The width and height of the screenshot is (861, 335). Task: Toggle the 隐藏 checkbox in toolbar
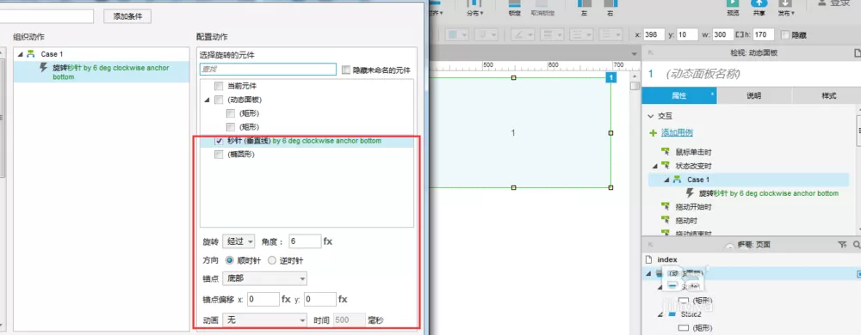click(x=784, y=34)
